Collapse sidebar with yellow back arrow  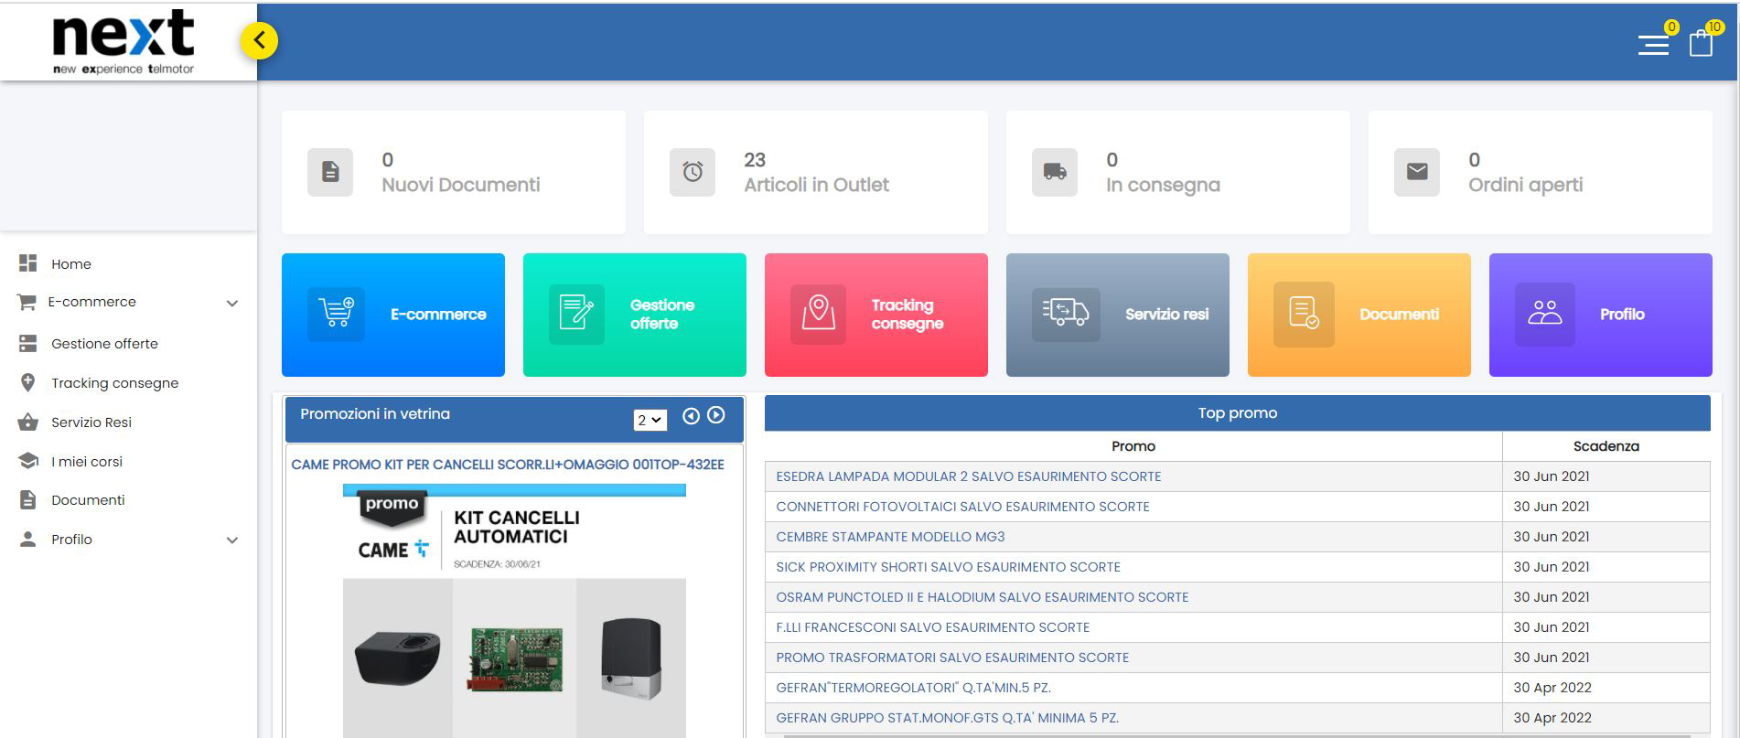click(x=260, y=40)
